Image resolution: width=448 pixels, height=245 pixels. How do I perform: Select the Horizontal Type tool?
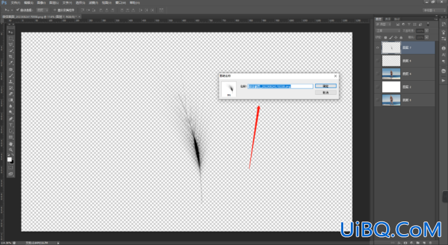(11, 125)
